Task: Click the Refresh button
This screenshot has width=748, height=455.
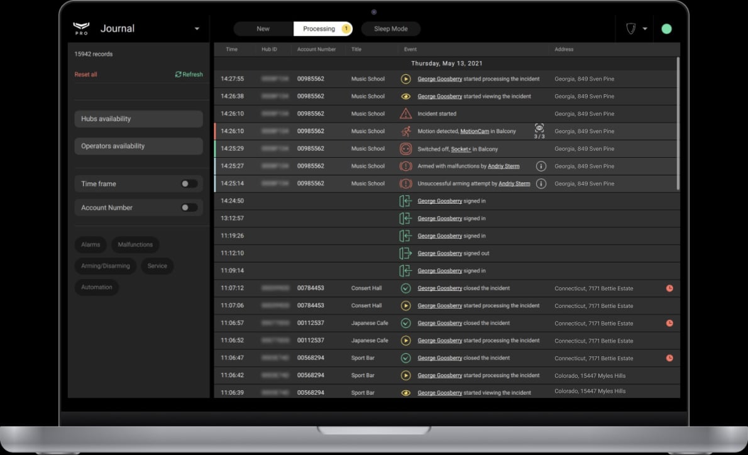Action: [189, 74]
